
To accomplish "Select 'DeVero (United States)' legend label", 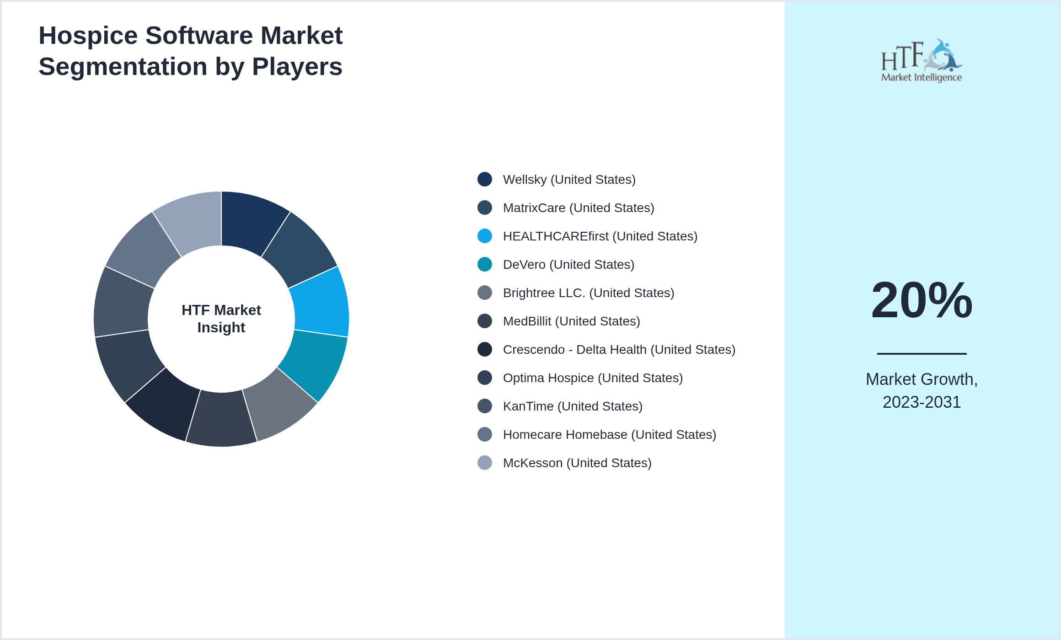I will coord(569,265).
